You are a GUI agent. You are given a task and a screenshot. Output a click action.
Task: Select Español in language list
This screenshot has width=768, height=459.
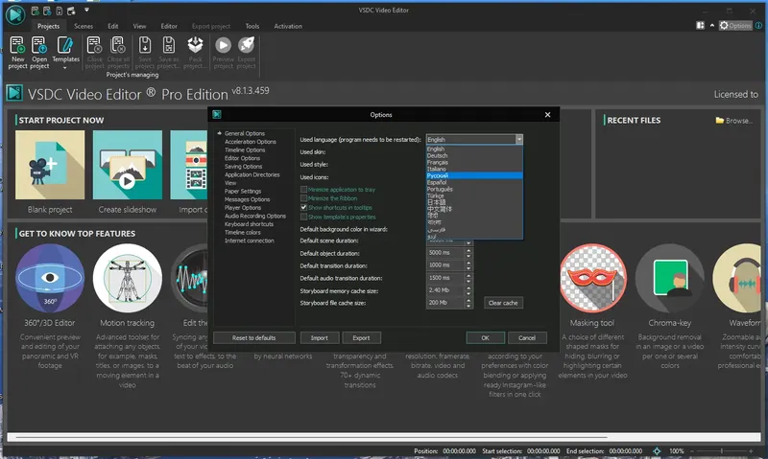tap(474, 182)
